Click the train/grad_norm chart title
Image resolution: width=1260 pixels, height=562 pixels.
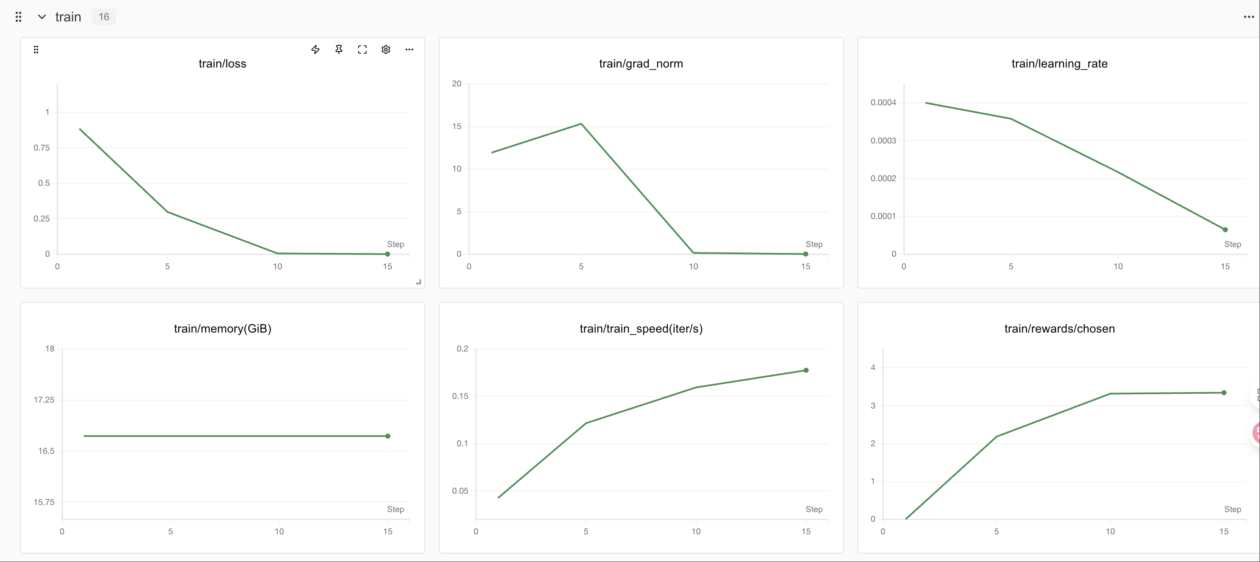coord(641,64)
